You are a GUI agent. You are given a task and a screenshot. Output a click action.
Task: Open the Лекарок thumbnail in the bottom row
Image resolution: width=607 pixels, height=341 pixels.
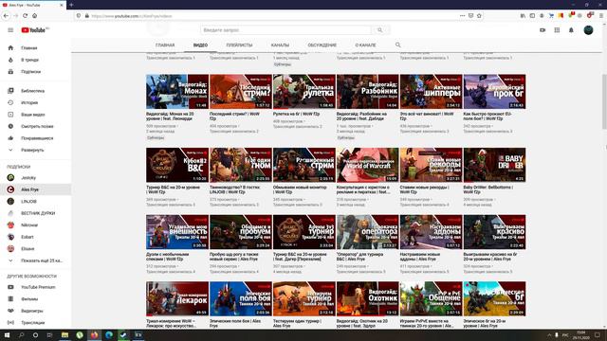pyautogui.click(x=177, y=299)
